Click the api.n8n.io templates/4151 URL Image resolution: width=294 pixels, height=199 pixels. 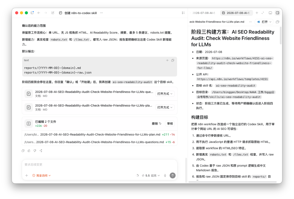click(232, 79)
